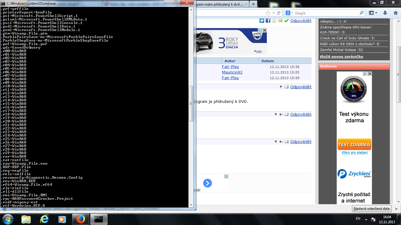Open the Fair-Play post from 15:36
401x225 pixels.
click(230, 67)
